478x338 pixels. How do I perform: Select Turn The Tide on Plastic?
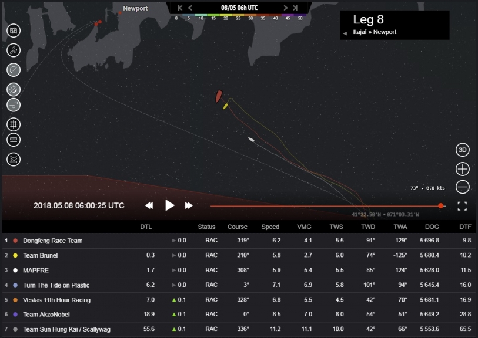(56, 285)
